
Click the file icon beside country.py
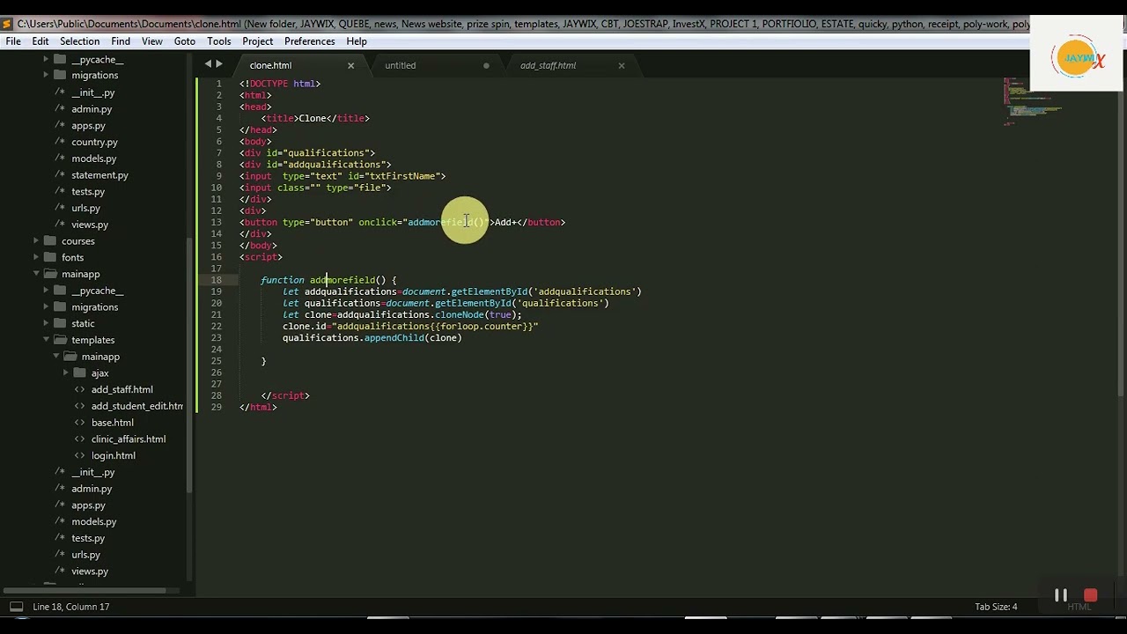click(60, 142)
